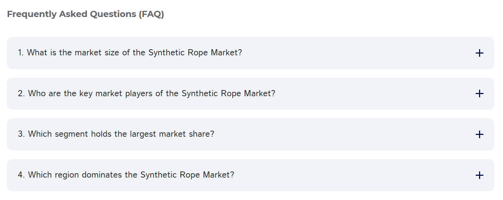Click the plus icon for largest market share
The height and width of the screenshot is (200, 503).
click(479, 135)
